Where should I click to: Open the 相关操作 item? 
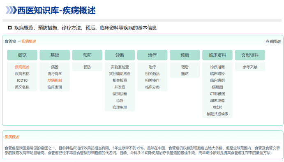152,81
